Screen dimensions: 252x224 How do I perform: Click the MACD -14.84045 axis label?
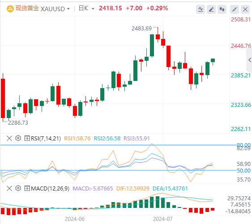pos(238,211)
